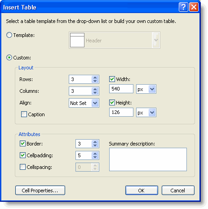
Task: Enable the Caption checkbox
Action: point(24,114)
